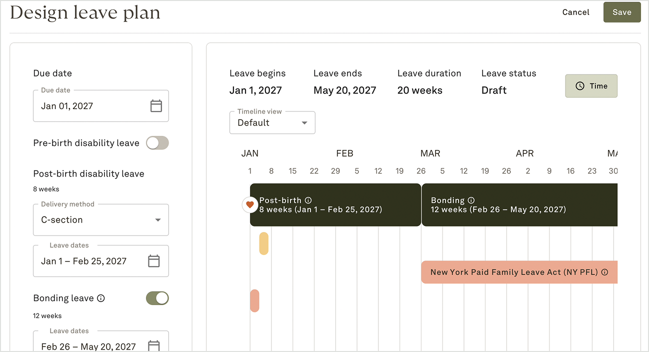
Task: Click the heart due-date marker on timeline
Action: tap(250, 204)
